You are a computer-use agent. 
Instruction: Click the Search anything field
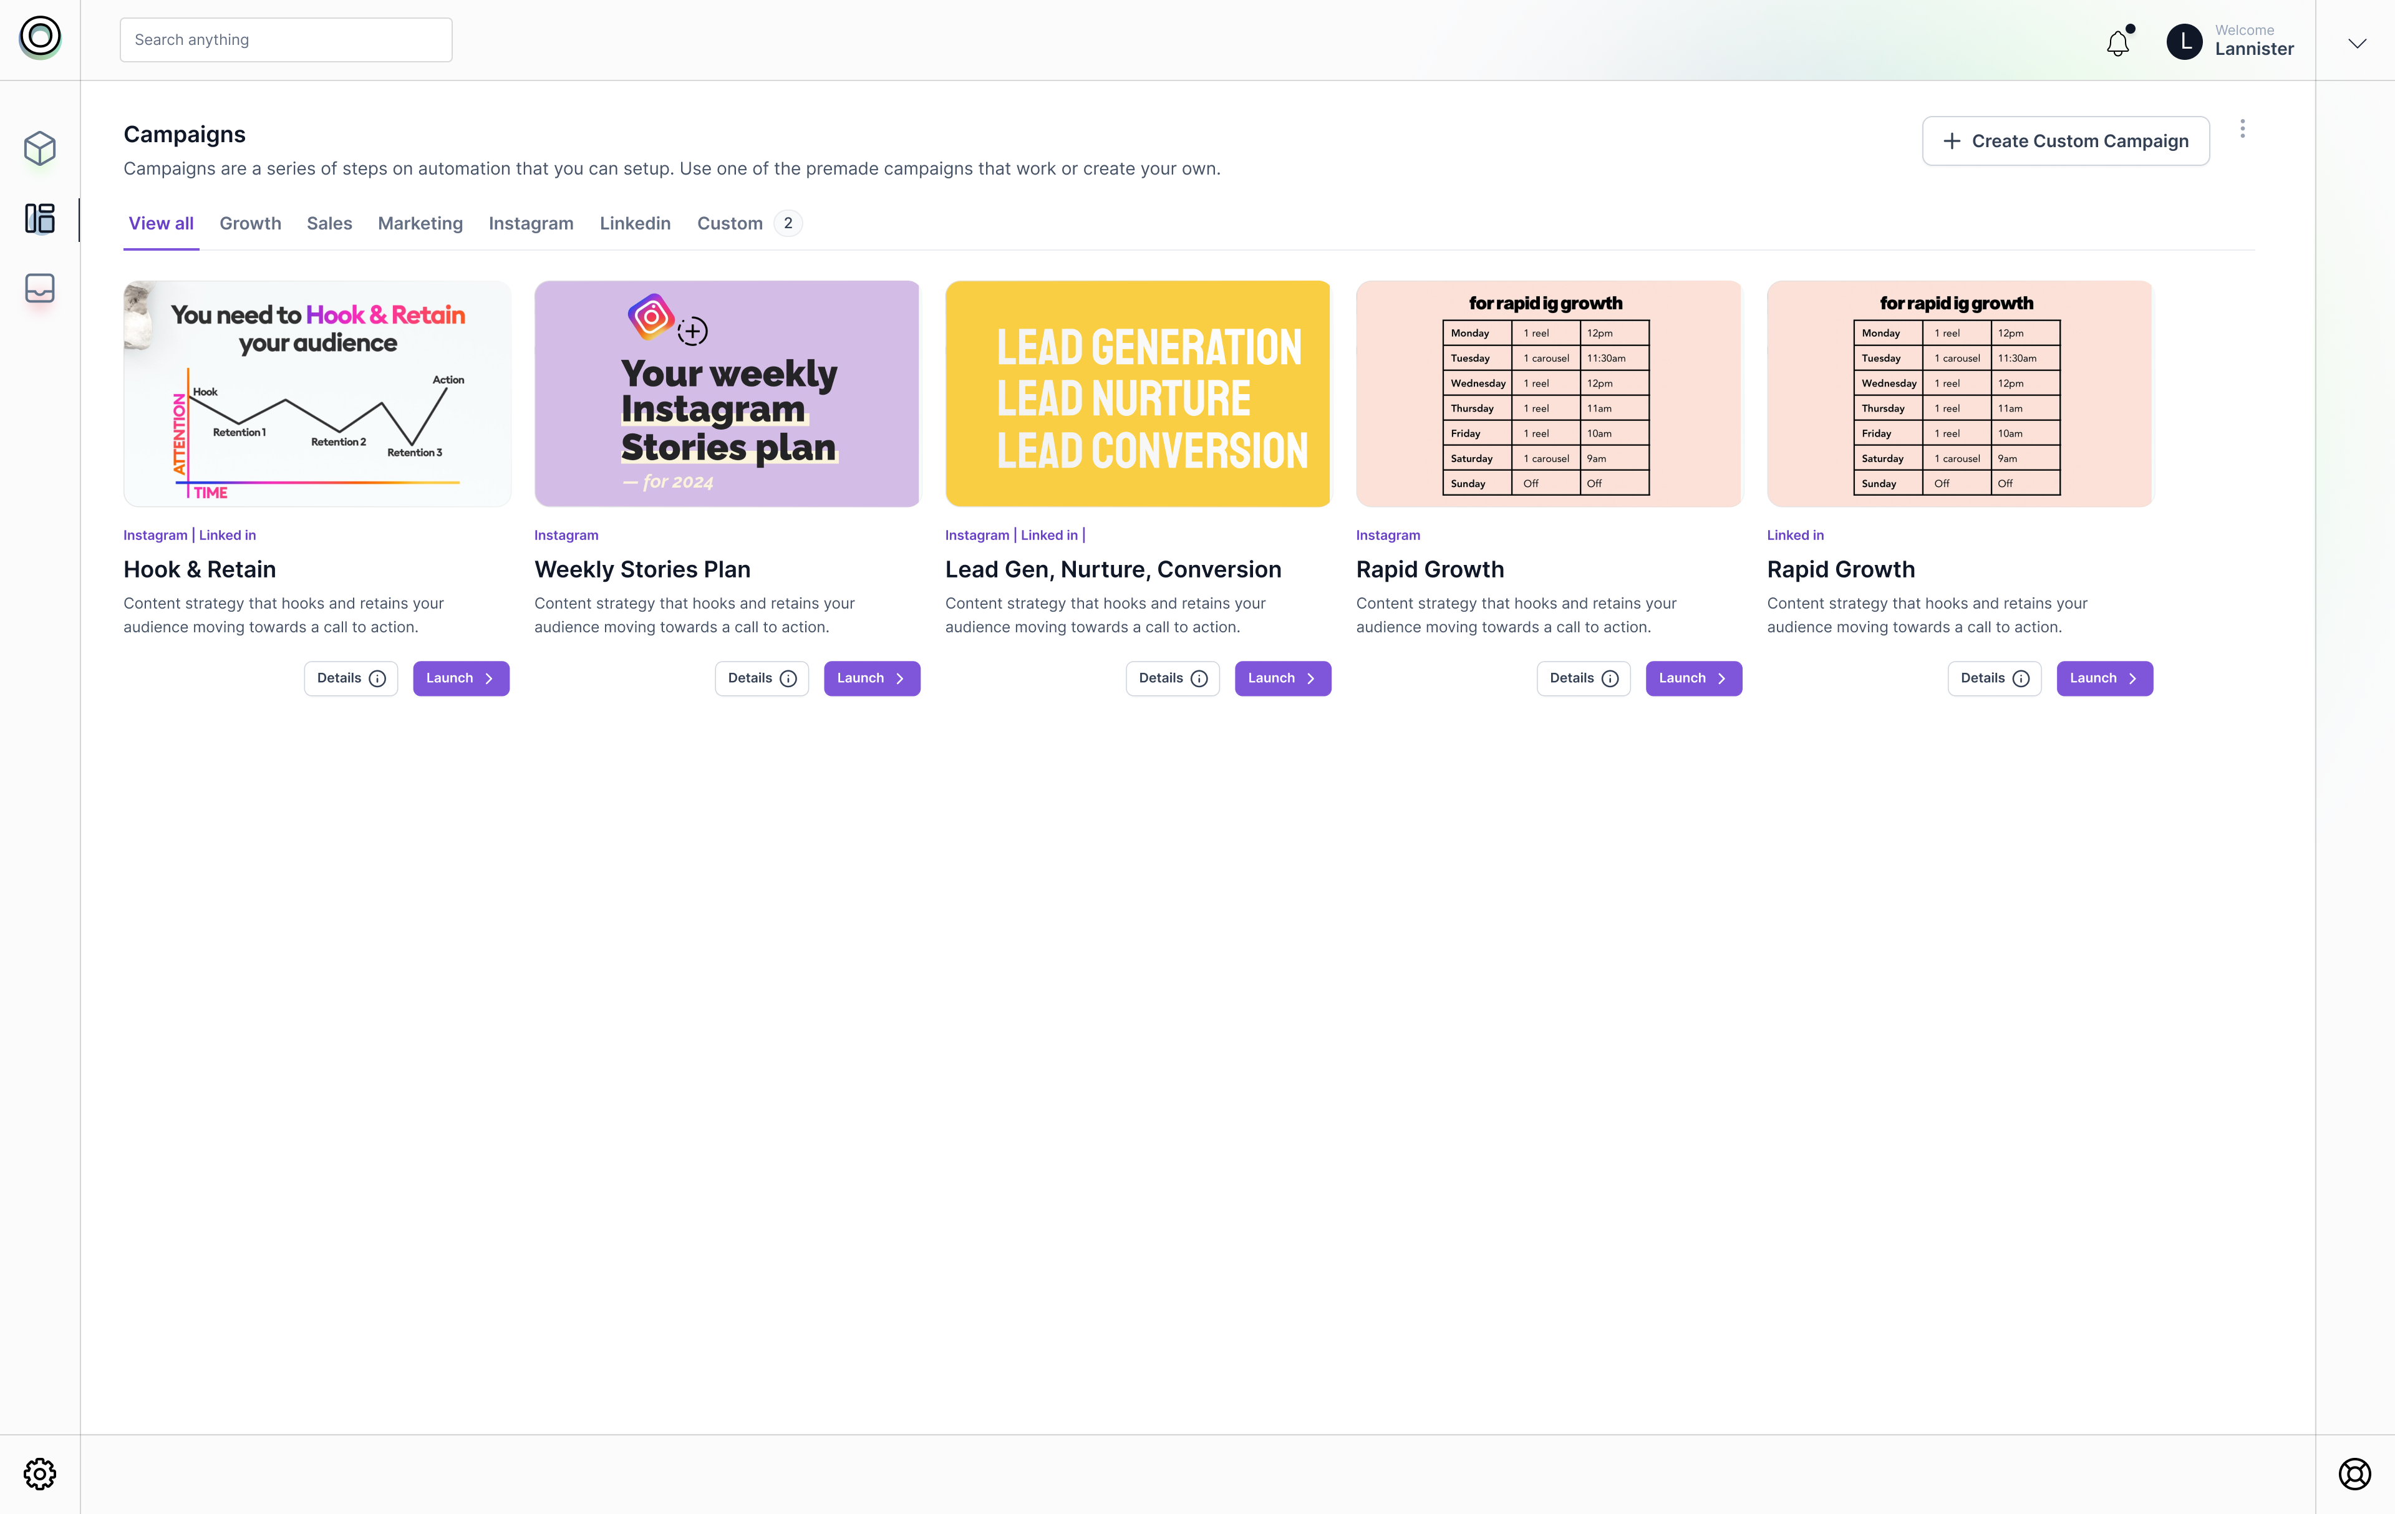(x=286, y=40)
